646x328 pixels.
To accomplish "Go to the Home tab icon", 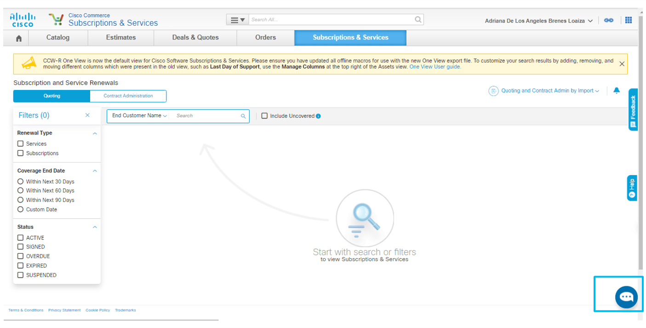I will pyautogui.click(x=19, y=38).
